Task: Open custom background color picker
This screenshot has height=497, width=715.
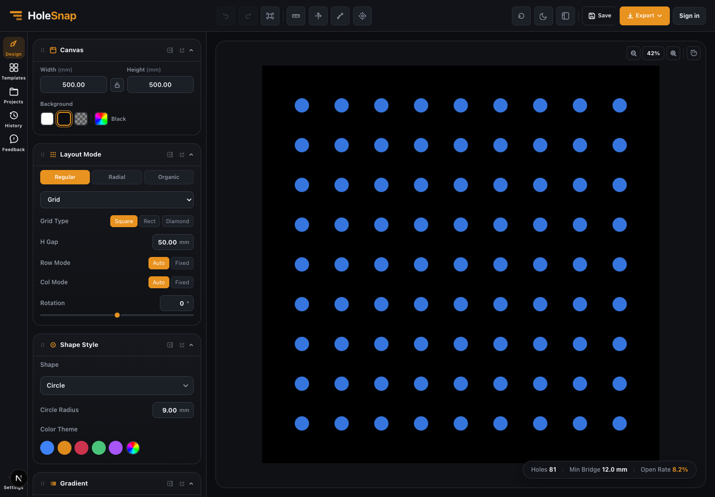Action: point(101,119)
